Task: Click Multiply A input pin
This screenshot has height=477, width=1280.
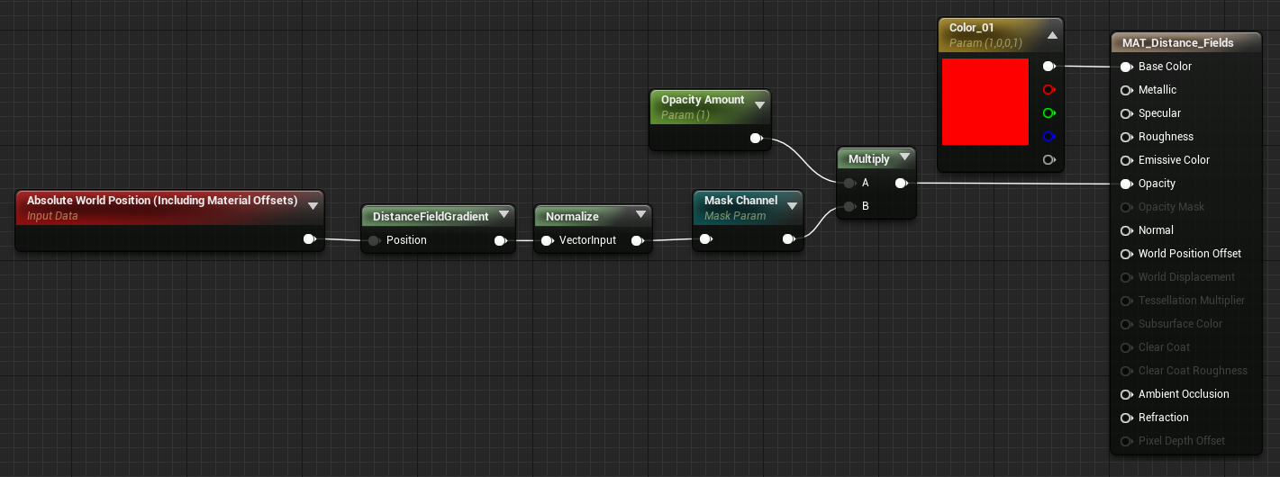Action: click(x=849, y=184)
